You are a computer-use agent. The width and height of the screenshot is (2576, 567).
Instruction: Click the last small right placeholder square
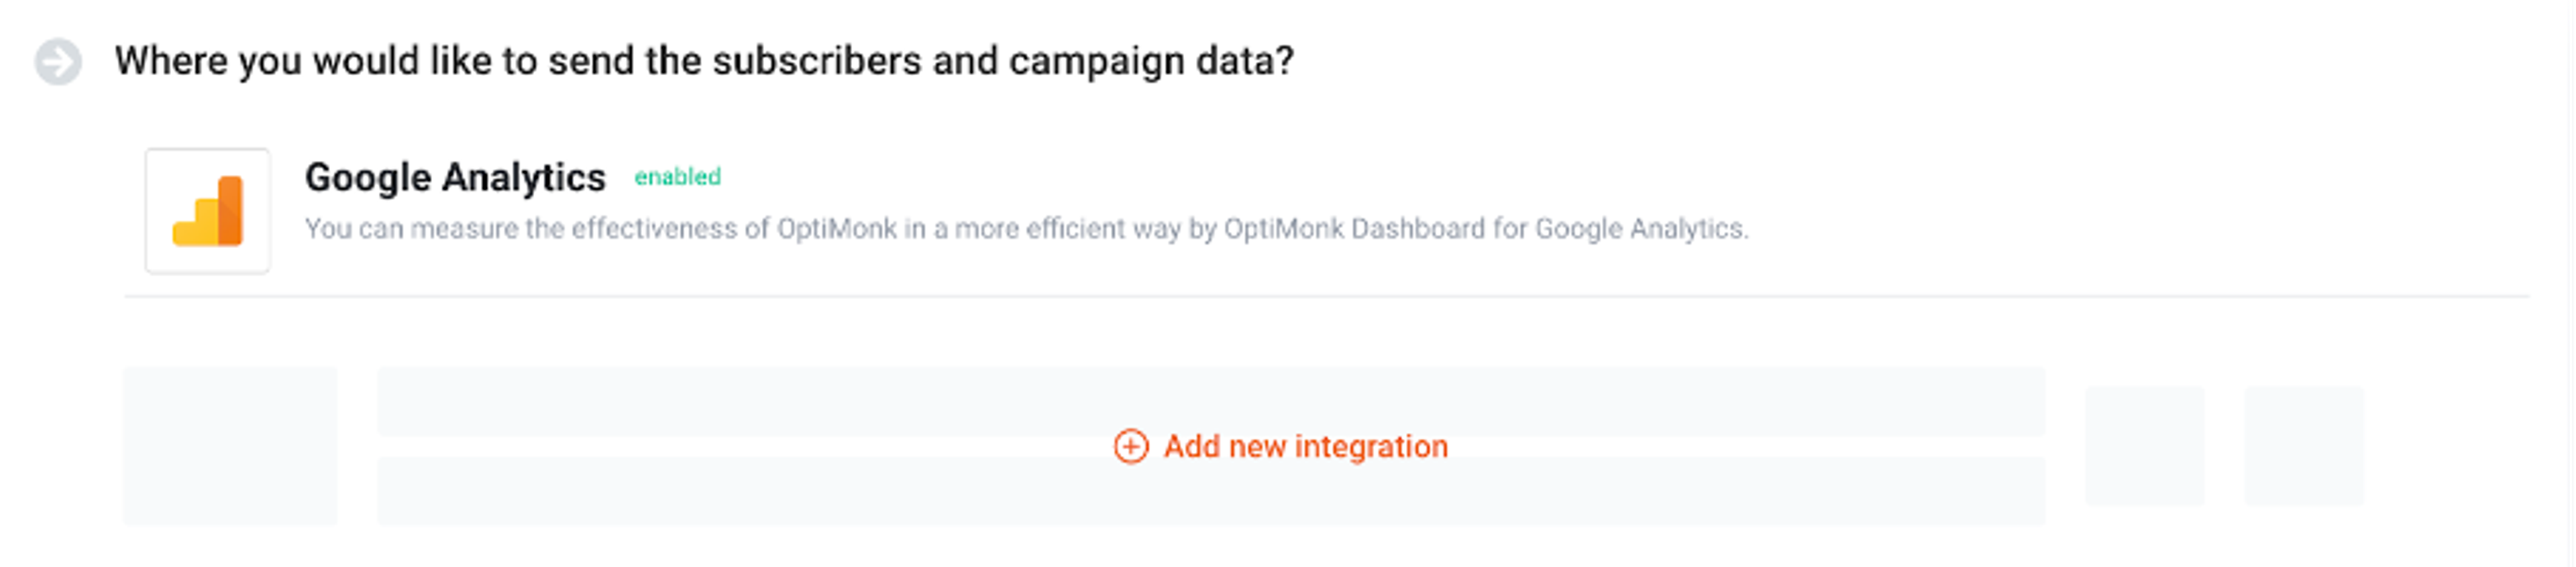coord(2304,445)
